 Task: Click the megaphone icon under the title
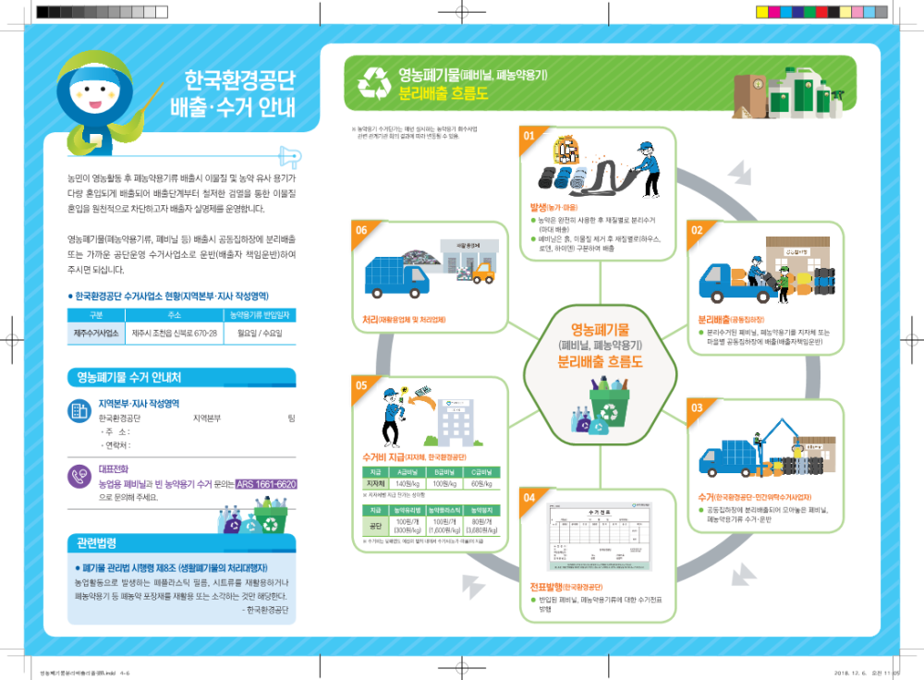pos(290,157)
